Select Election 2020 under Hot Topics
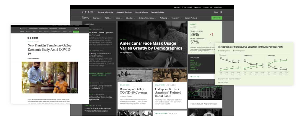The height and width of the screenshot is (121, 304). [195, 64]
